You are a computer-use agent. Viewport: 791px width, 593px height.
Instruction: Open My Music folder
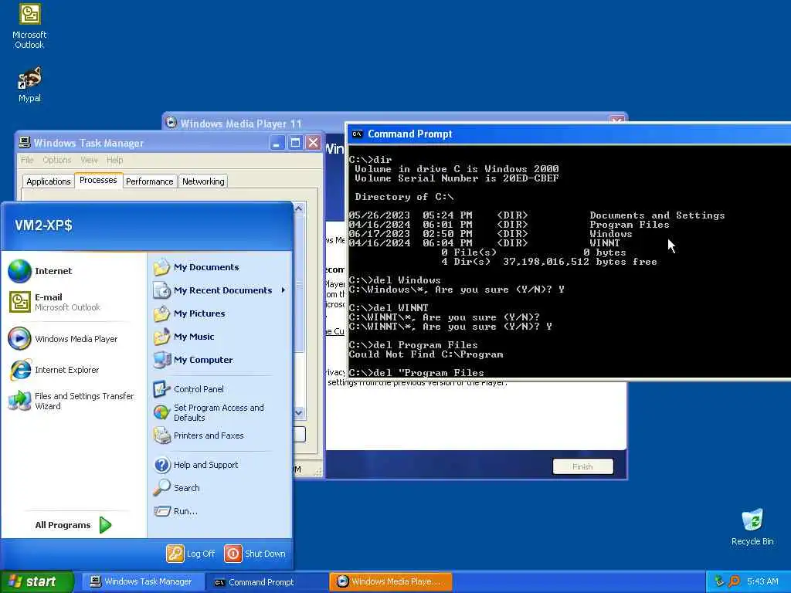coord(184,337)
